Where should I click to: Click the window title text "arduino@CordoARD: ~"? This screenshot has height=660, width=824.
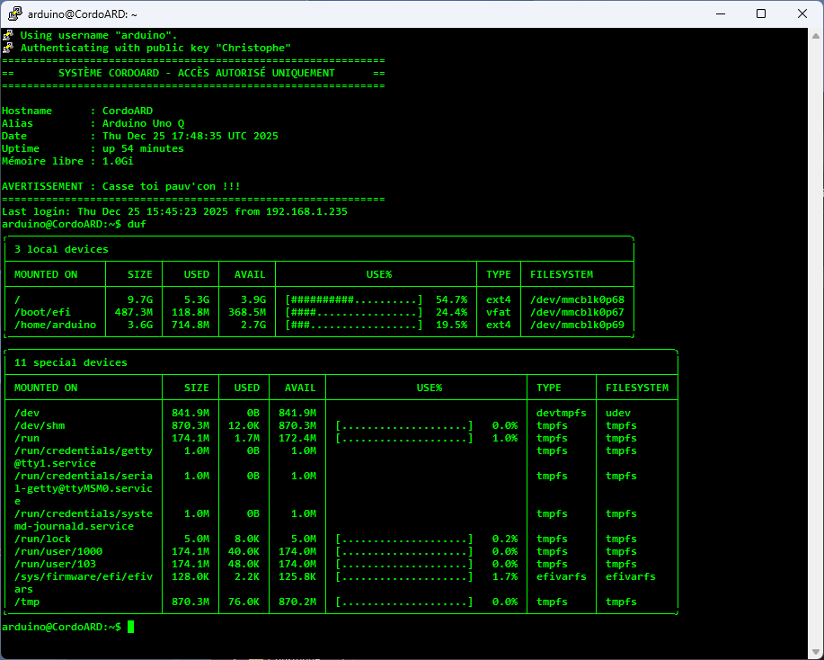tap(81, 13)
